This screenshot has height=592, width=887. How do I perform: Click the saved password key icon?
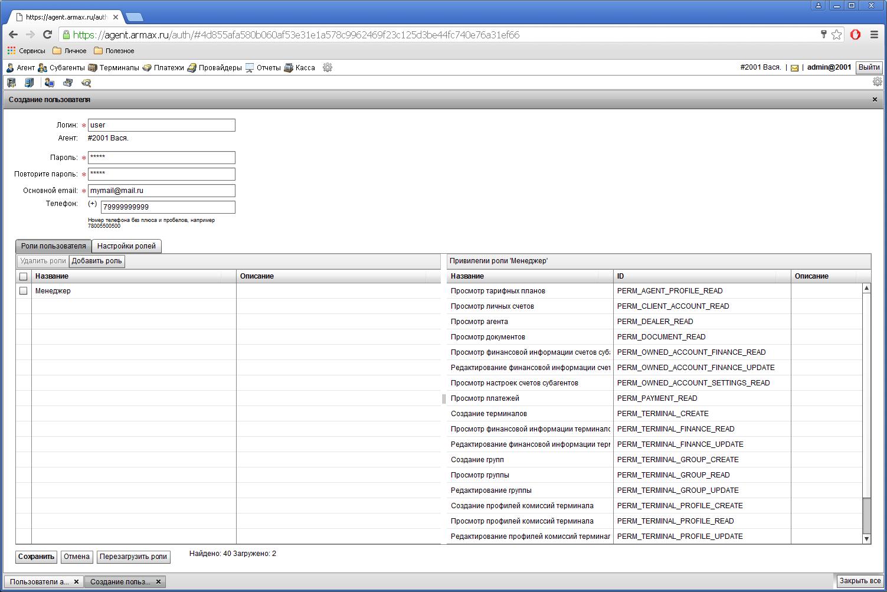click(x=823, y=34)
